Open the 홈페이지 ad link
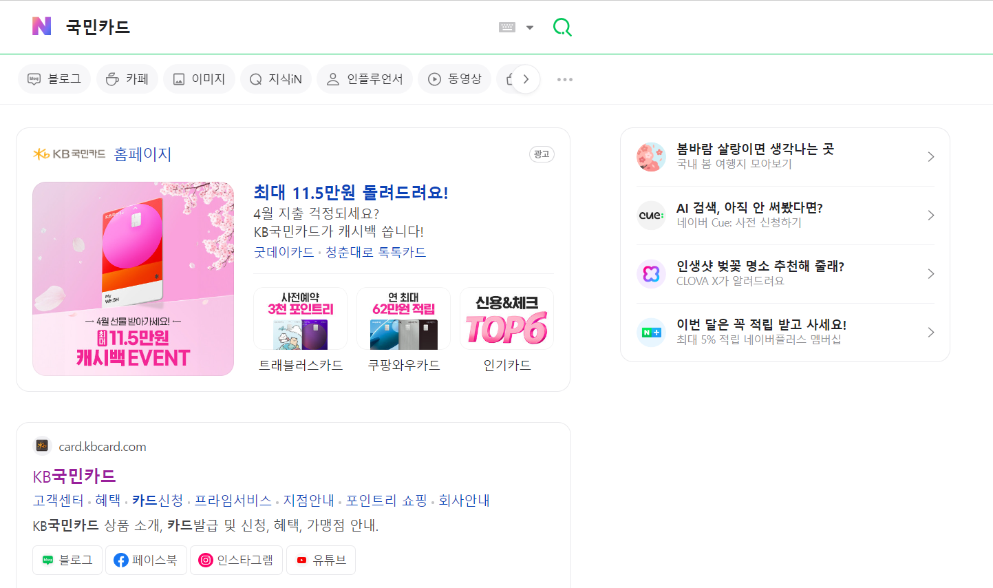 tap(142, 154)
